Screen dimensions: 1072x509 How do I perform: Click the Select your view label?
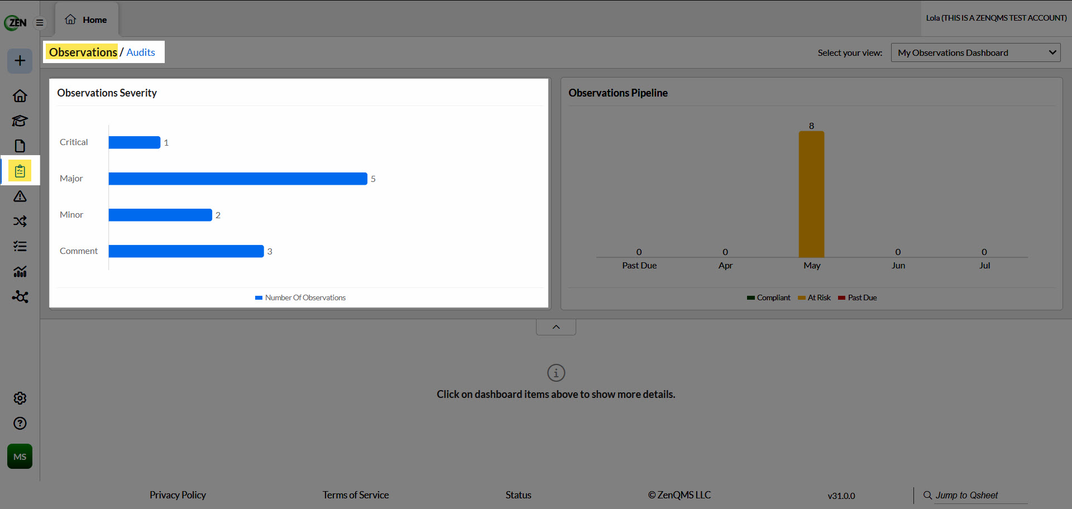point(850,53)
